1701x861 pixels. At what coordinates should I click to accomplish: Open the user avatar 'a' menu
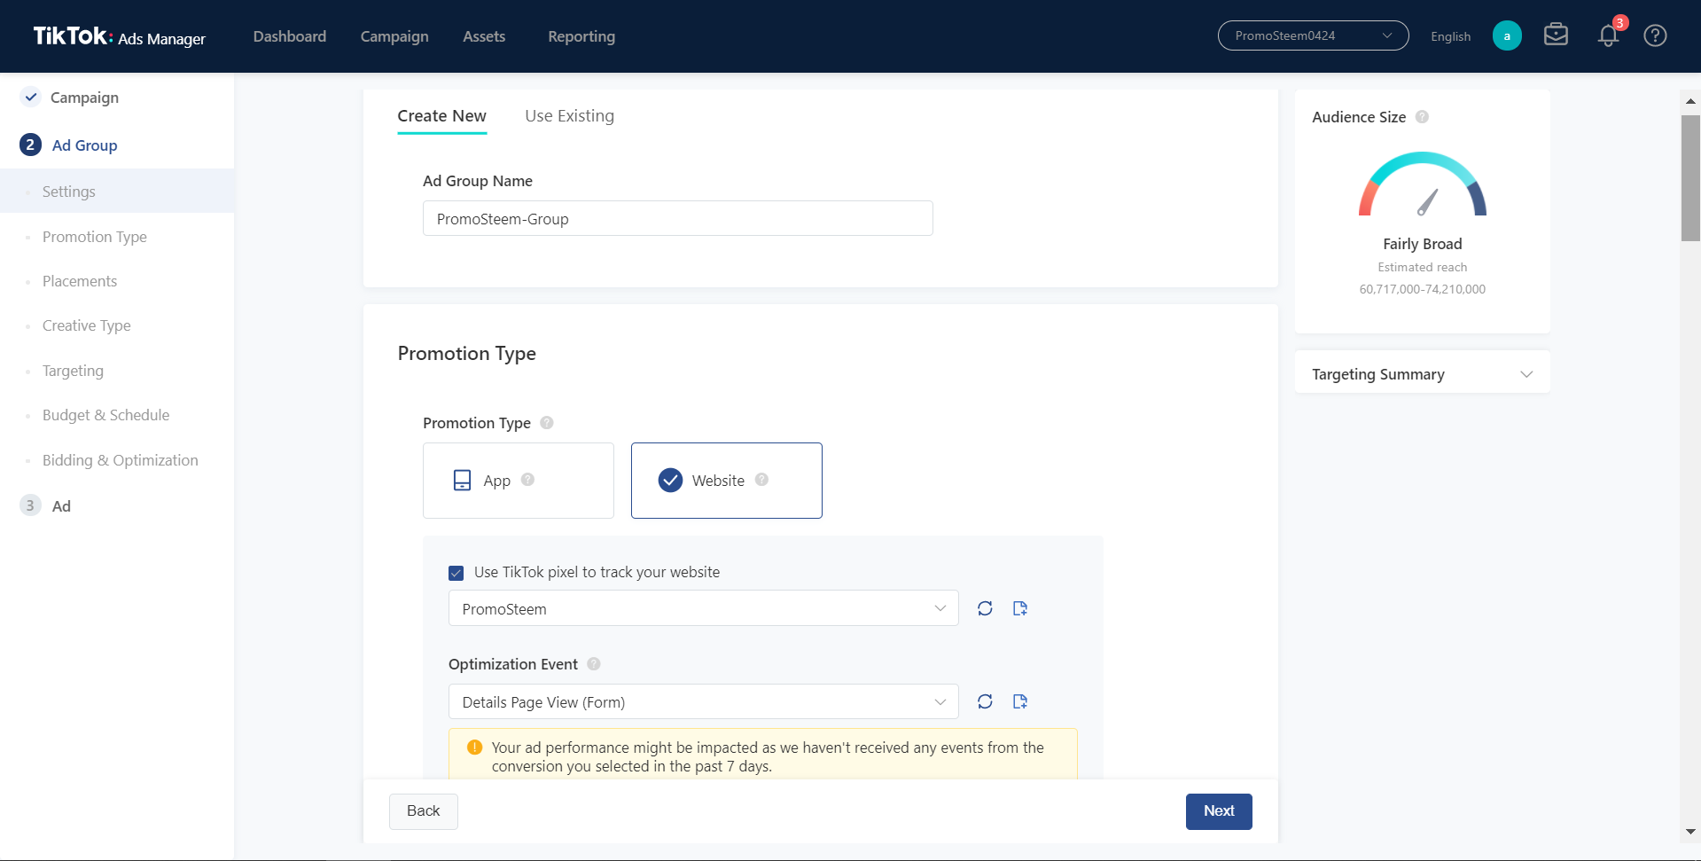coord(1507,35)
